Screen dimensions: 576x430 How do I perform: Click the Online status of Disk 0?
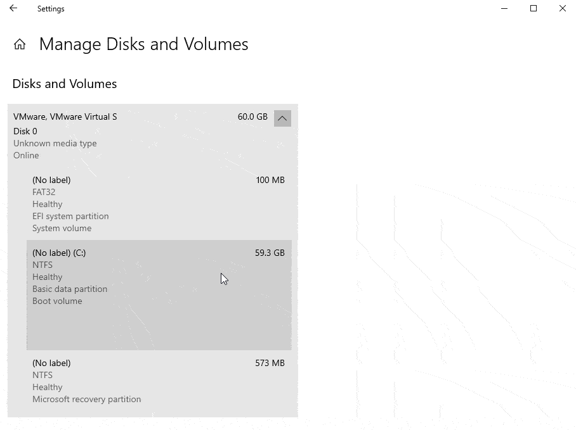tap(25, 155)
